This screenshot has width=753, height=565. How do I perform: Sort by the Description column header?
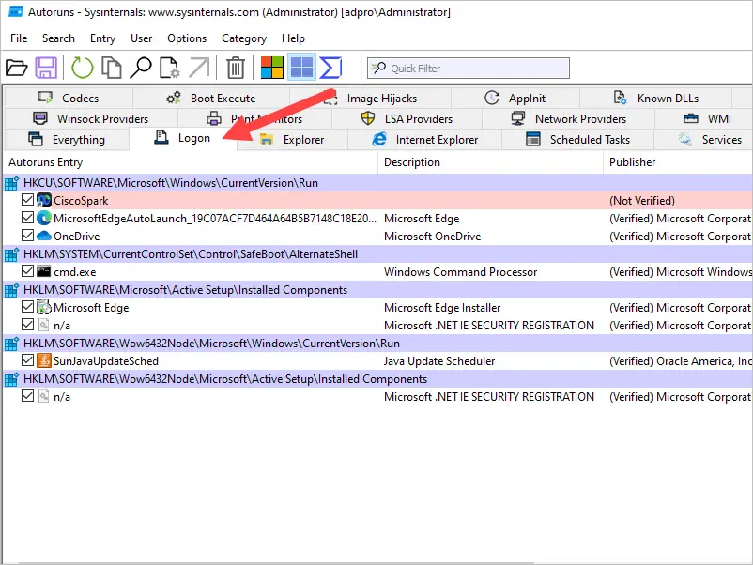490,162
